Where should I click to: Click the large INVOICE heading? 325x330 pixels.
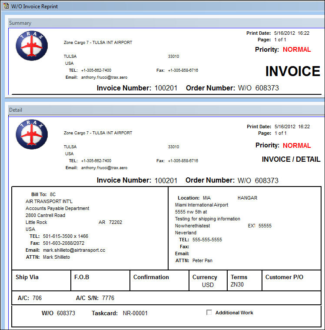coord(292,71)
